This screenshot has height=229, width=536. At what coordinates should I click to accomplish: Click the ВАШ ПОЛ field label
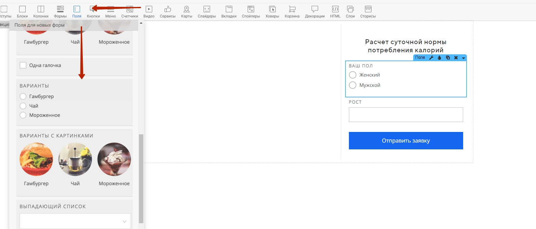coord(361,66)
